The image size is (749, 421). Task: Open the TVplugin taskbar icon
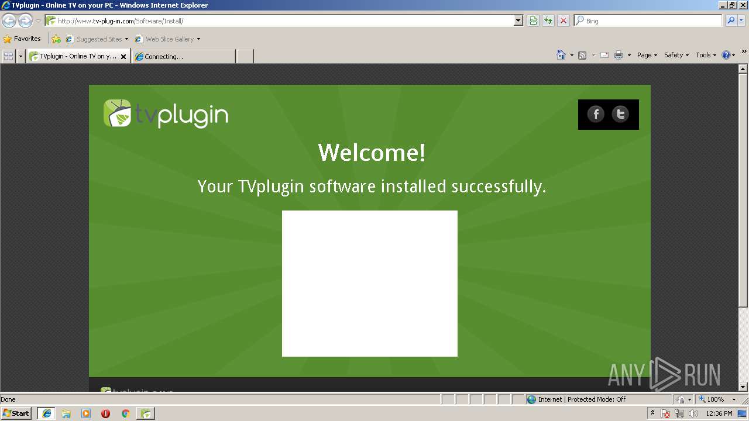pos(146,413)
